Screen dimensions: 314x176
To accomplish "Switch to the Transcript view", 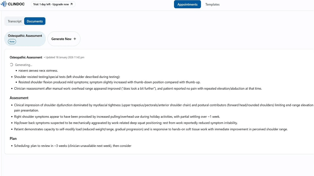I will click(x=15, y=21).
